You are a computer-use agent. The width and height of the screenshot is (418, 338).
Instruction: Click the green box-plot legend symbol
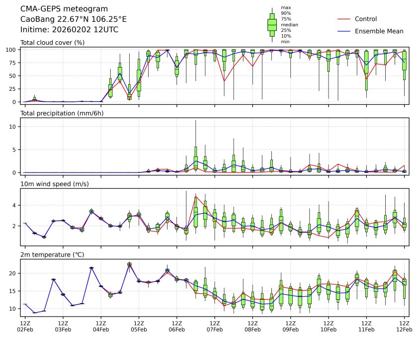[272, 25]
